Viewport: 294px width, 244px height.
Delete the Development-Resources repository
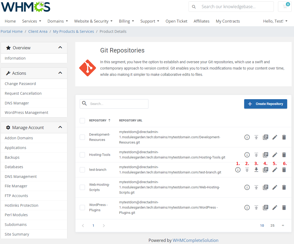(284, 137)
